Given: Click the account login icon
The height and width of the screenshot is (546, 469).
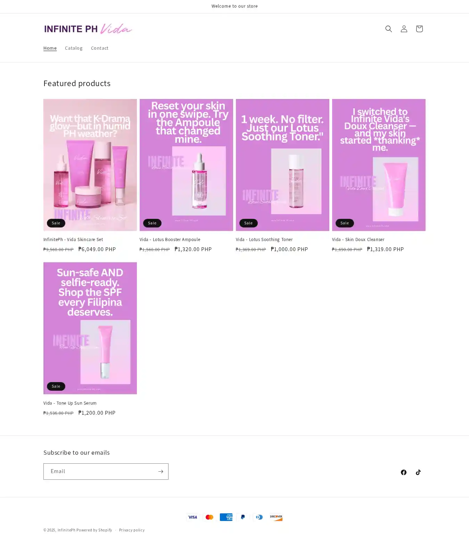Looking at the screenshot, I should coord(404,29).
